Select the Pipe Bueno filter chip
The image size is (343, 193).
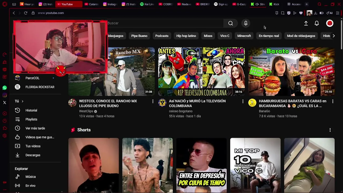(139, 36)
